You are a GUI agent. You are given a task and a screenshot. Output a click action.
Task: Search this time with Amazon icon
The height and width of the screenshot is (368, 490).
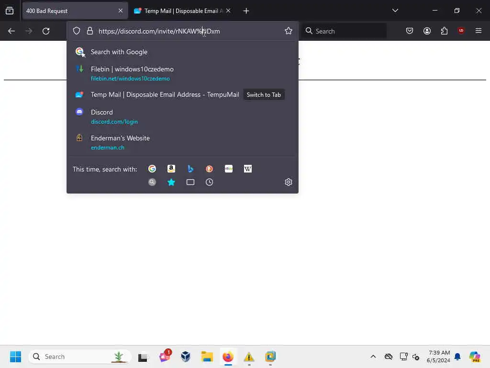pos(171,169)
